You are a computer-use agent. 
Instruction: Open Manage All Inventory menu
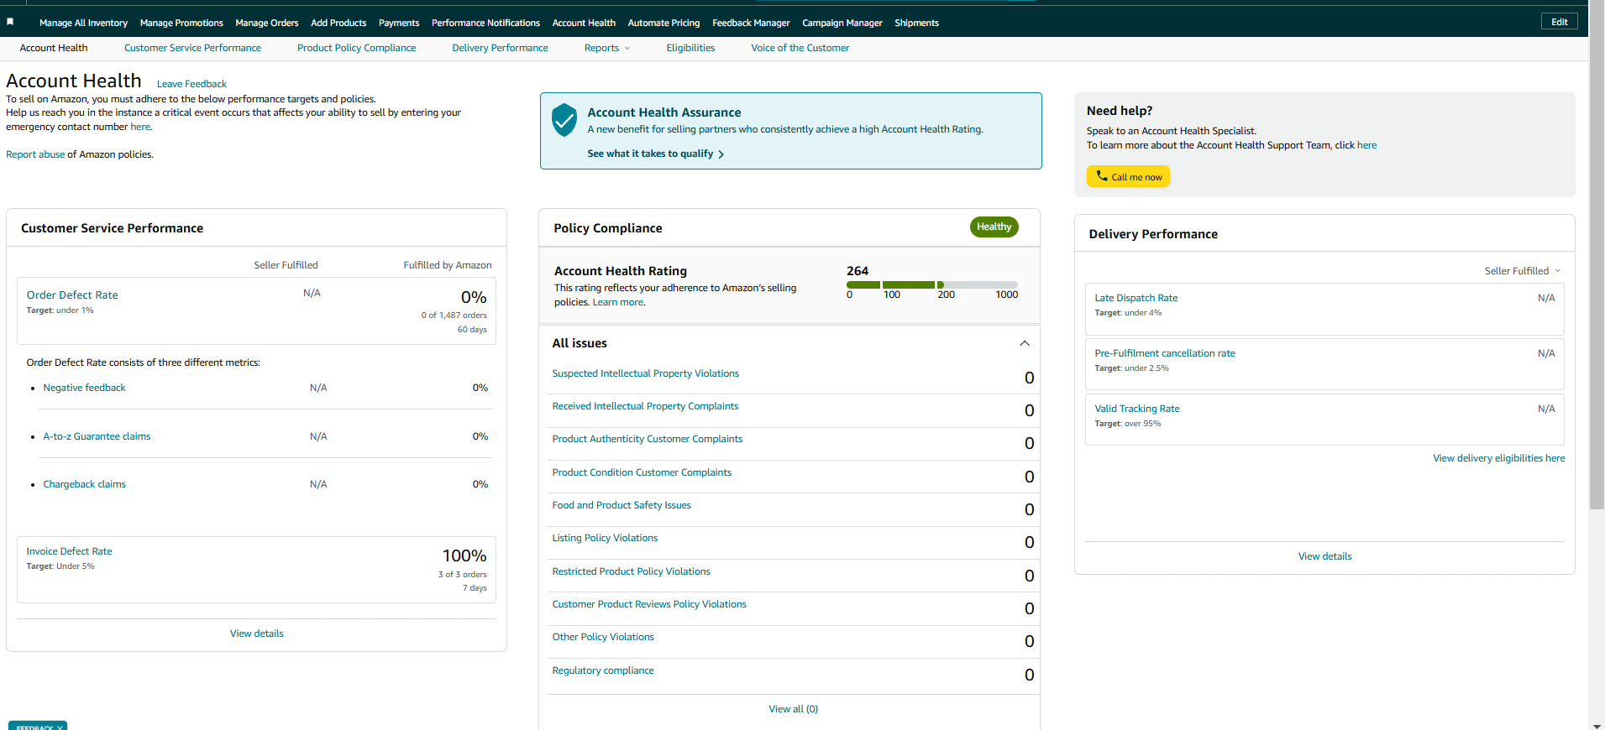pyautogui.click(x=83, y=23)
